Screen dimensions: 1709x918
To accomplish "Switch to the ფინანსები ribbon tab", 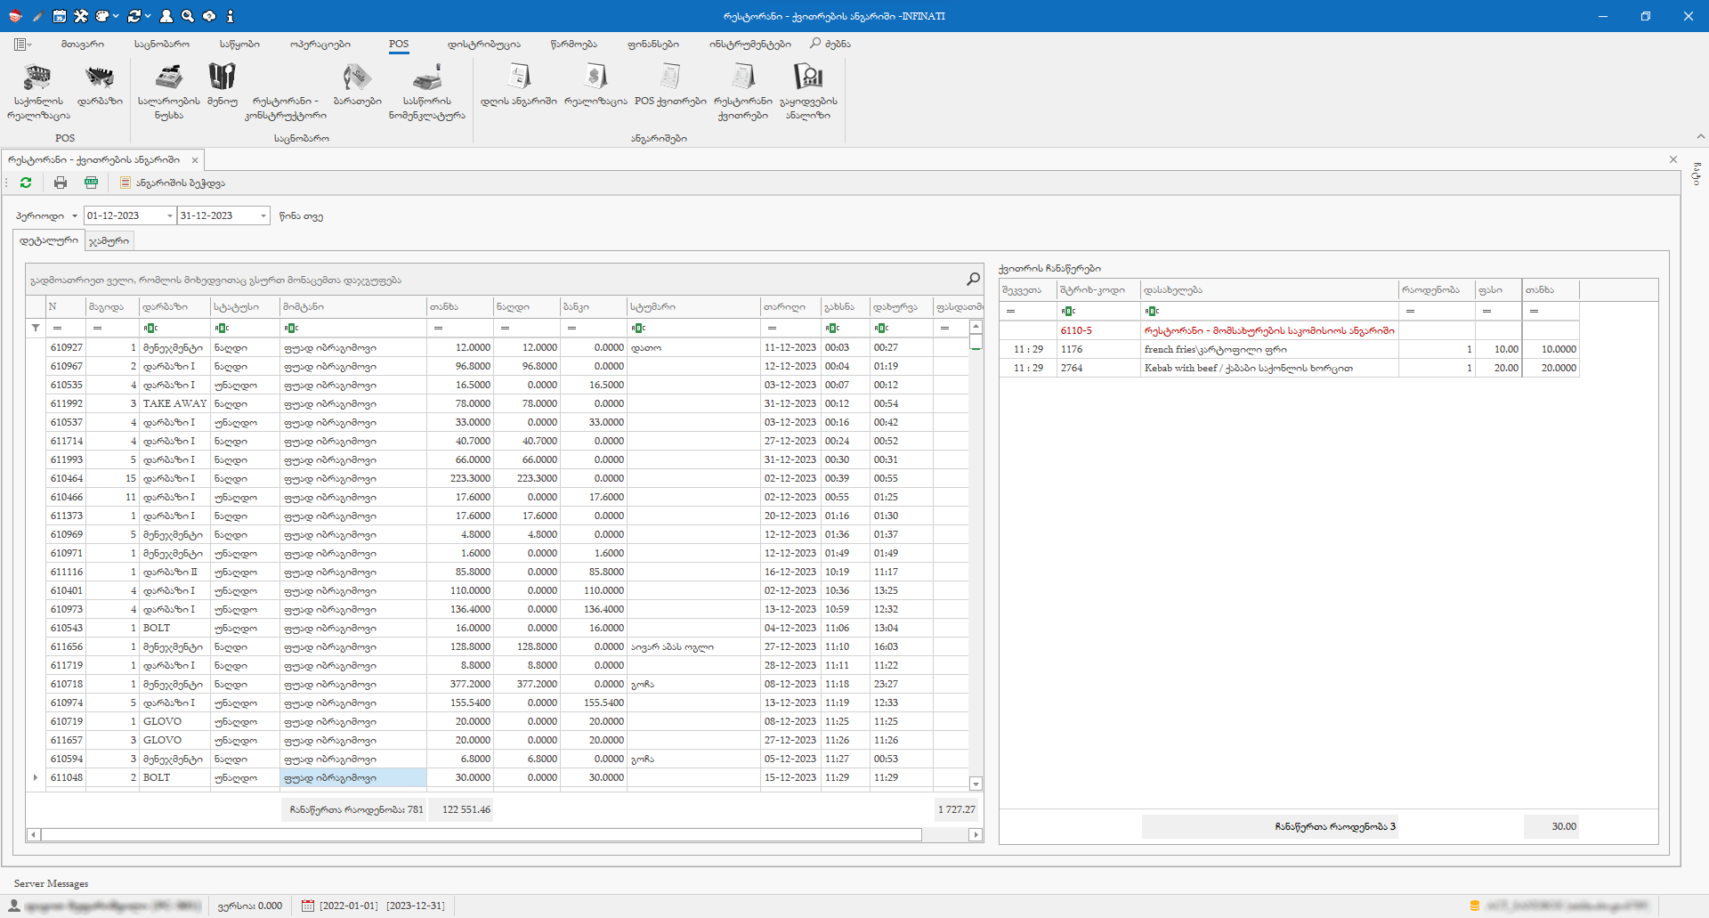I will 652,44.
